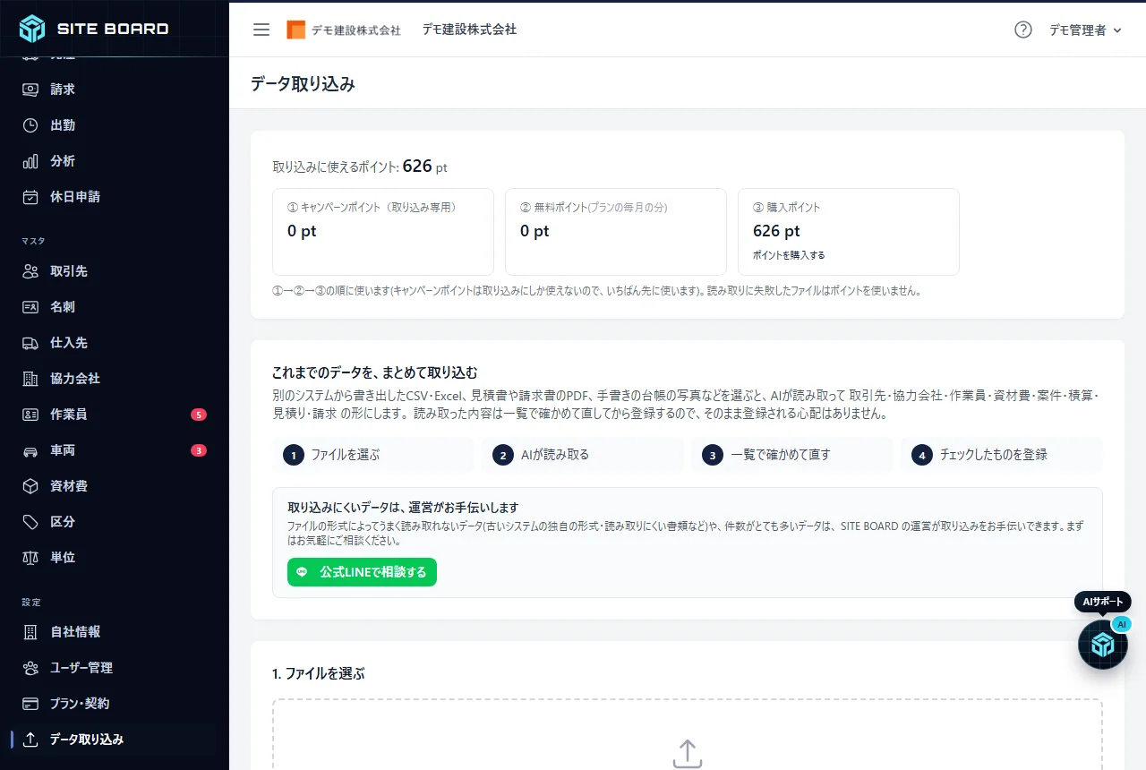
Task: Click the データ取り込み page title
Action: [x=303, y=84]
